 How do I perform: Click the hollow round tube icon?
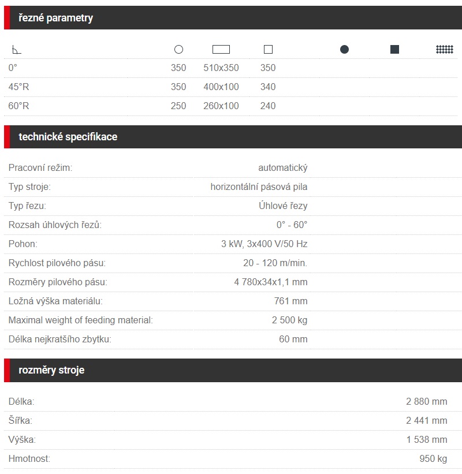pos(178,49)
